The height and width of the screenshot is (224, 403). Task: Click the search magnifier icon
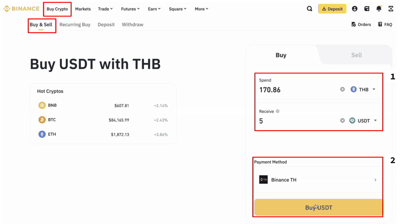tap(309, 9)
